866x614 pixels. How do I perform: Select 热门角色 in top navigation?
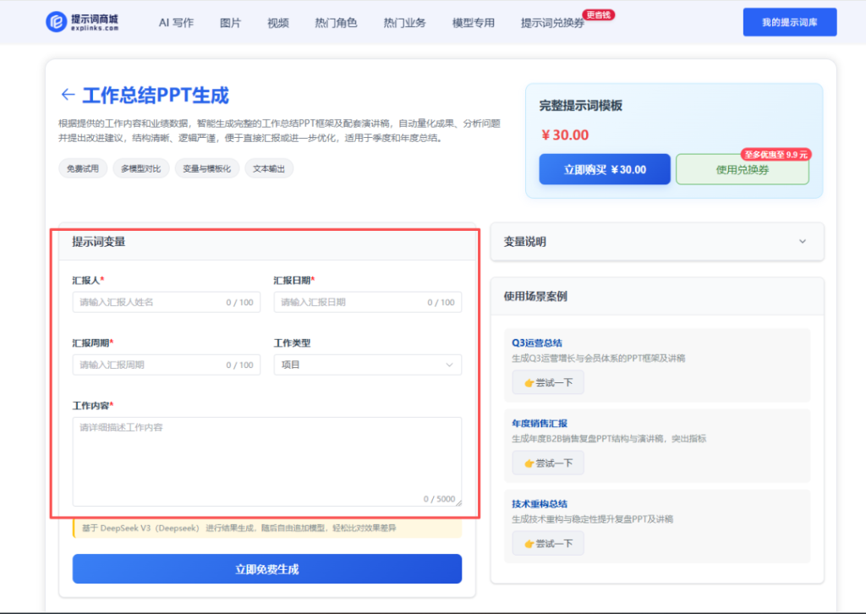coord(336,23)
